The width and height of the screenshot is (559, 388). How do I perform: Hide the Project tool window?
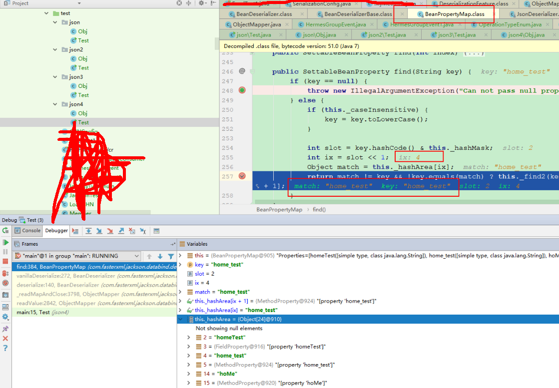(213, 3)
